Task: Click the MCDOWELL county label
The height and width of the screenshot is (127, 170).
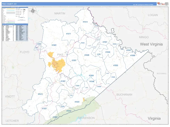Action: (x=161, y=74)
